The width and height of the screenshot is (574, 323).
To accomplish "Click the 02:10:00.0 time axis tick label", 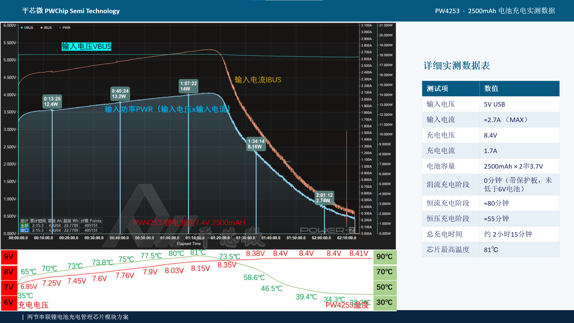I will click(x=347, y=238).
